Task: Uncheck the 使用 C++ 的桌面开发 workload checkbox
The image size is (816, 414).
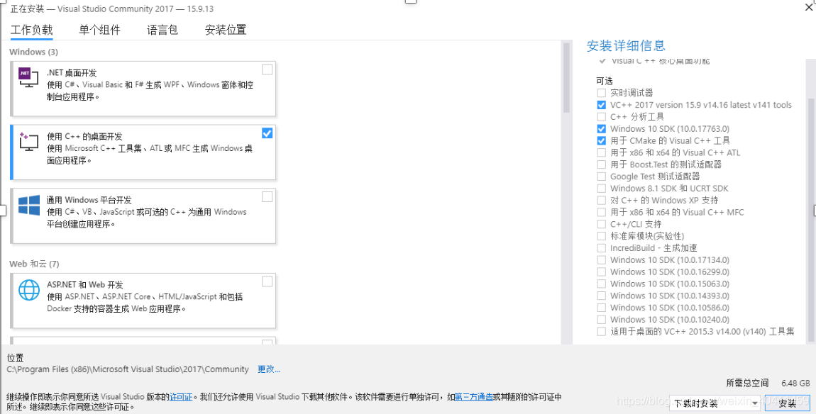Action: (x=267, y=133)
